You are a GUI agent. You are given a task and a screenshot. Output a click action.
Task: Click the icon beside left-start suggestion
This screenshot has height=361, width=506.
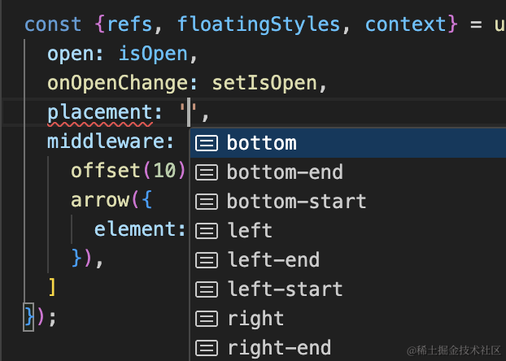(x=207, y=289)
